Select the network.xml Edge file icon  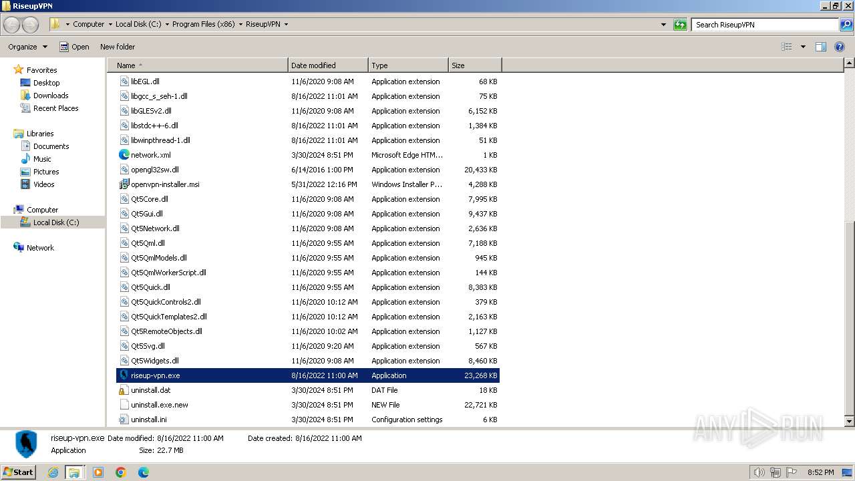(x=124, y=155)
